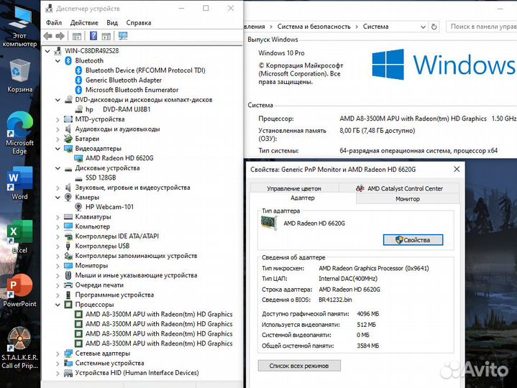Launch PowerPoint desktop shortcut
The image size is (517, 388).
[x=20, y=290]
